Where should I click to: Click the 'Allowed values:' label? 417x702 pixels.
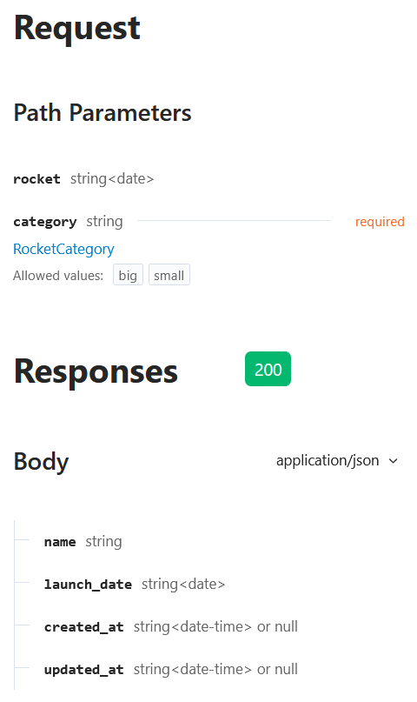(x=58, y=276)
